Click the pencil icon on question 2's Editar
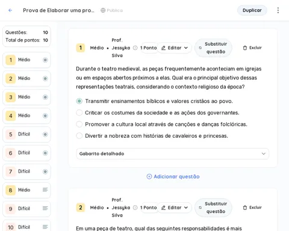289x231 pixels. (x=163, y=208)
